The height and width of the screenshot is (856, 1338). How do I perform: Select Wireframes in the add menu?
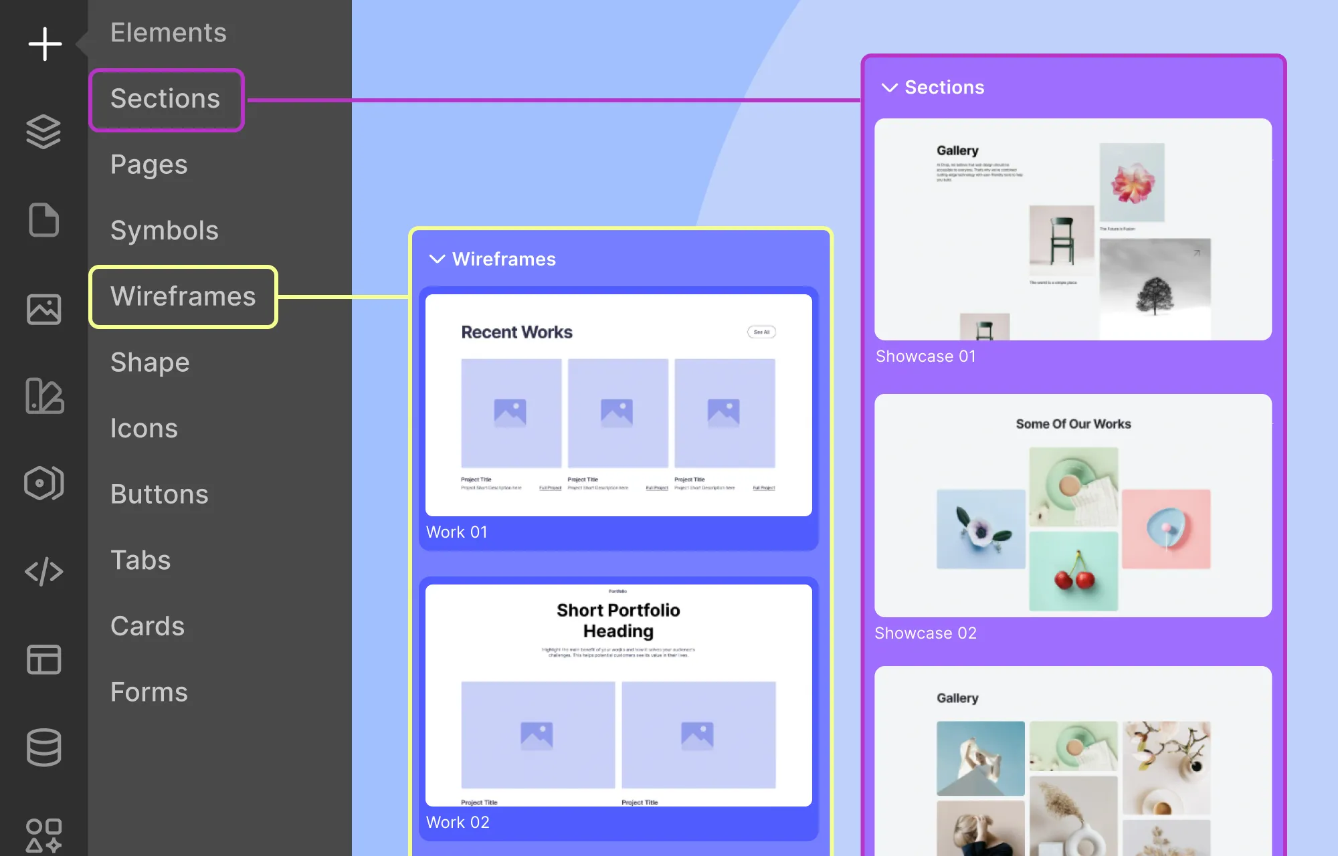[183, 297]
